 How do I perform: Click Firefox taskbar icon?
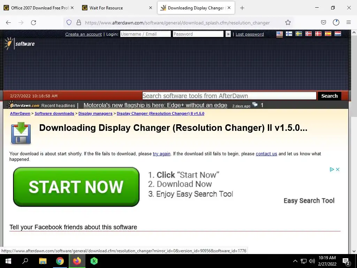coord(77,261)
